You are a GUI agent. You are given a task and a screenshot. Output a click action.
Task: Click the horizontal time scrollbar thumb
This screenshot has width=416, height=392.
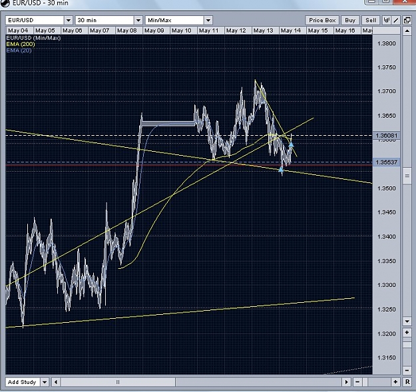[118, 382]
